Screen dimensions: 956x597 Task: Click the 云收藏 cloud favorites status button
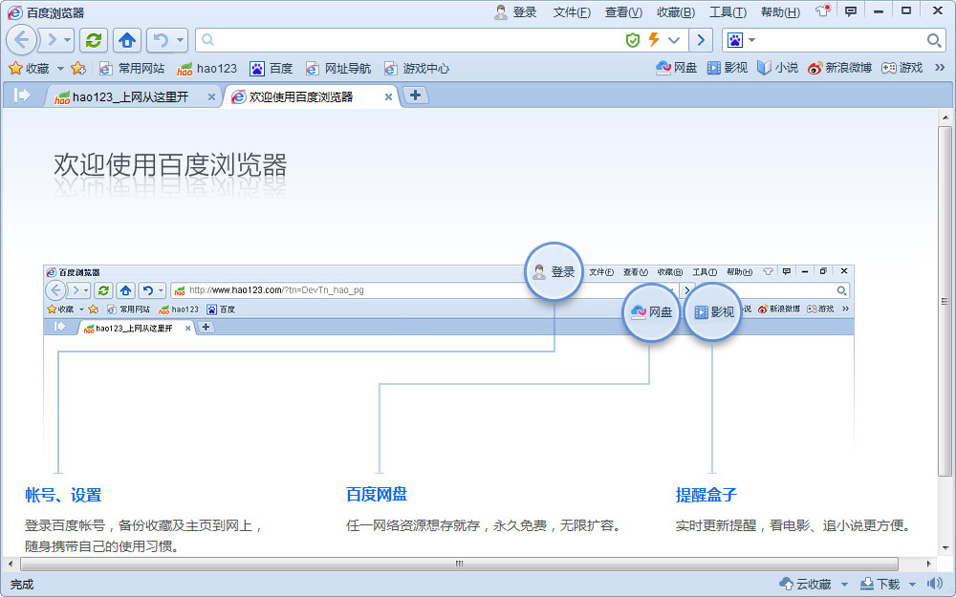(x=805, y=585)
